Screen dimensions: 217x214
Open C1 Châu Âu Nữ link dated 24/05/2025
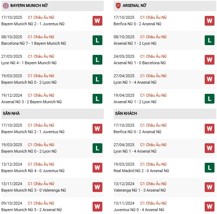click(153, 56)
